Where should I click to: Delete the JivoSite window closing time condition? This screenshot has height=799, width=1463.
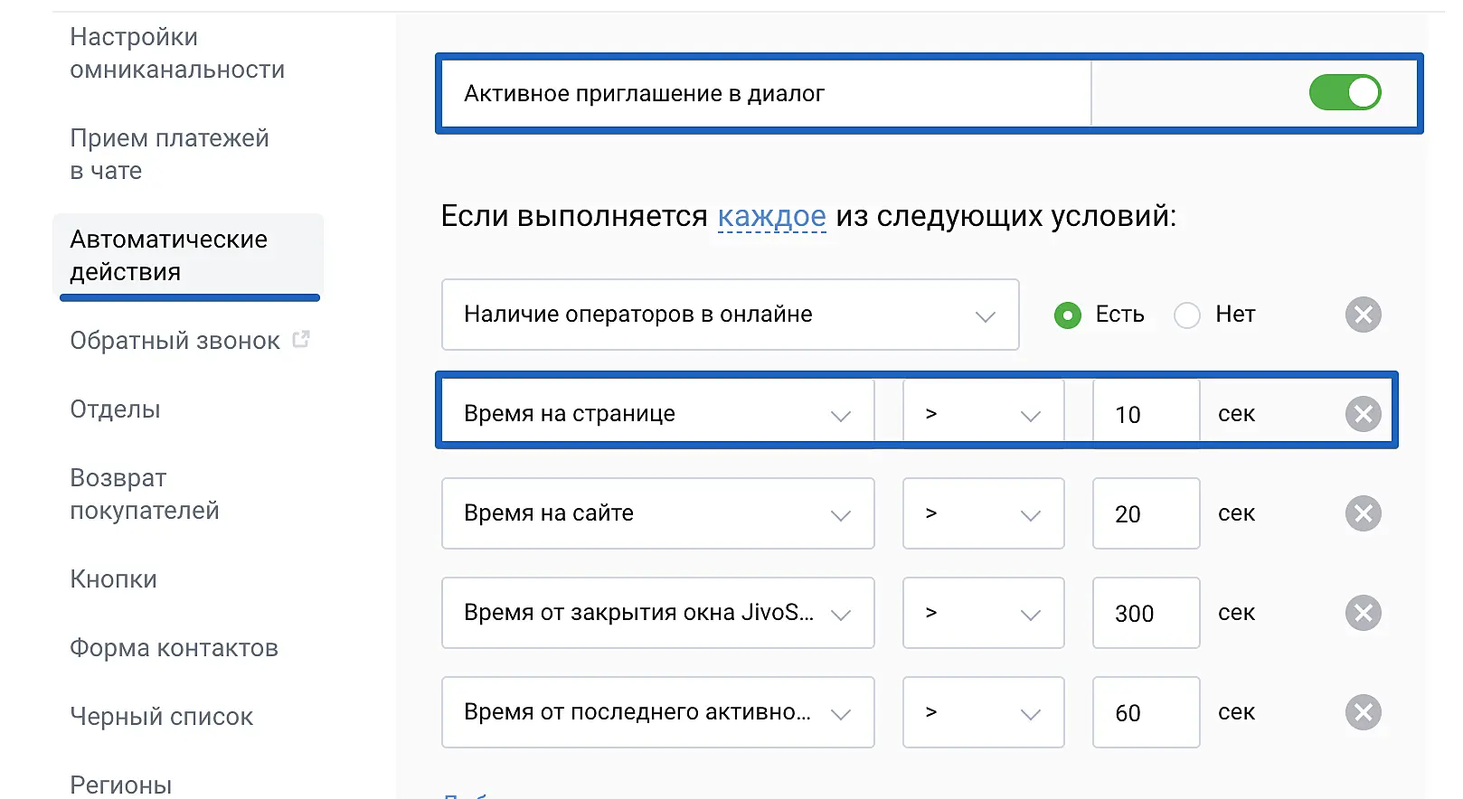(x=1363, y=613)
